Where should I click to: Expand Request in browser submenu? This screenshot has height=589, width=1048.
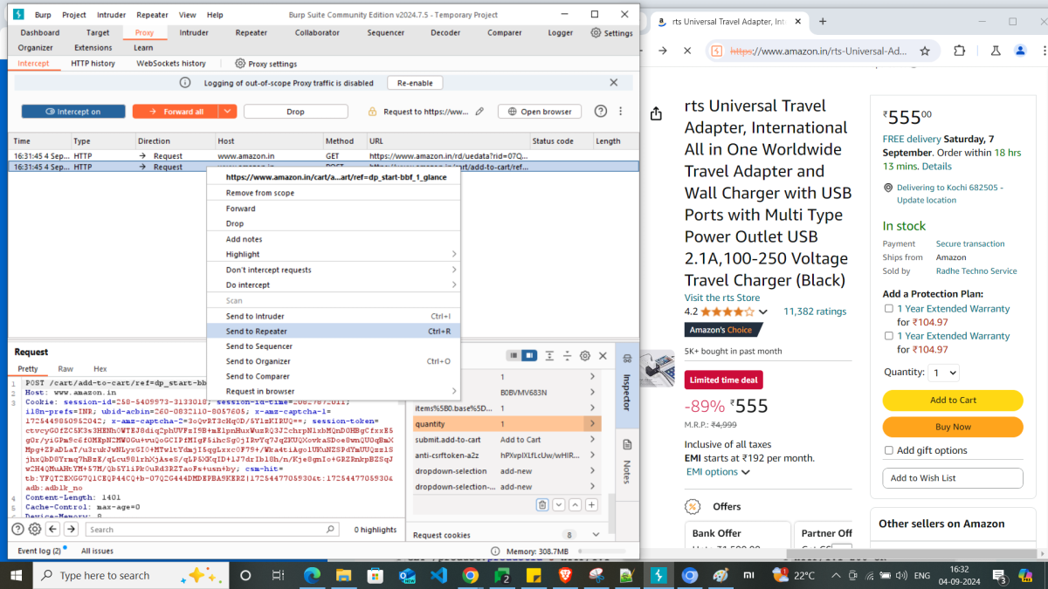point(454,391)
